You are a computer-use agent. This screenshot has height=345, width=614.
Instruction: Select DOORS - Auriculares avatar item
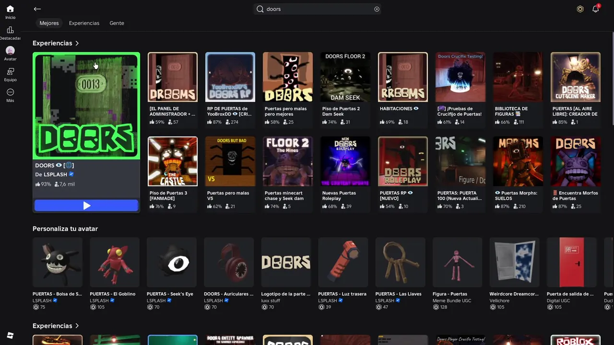[x=229, y=274]
